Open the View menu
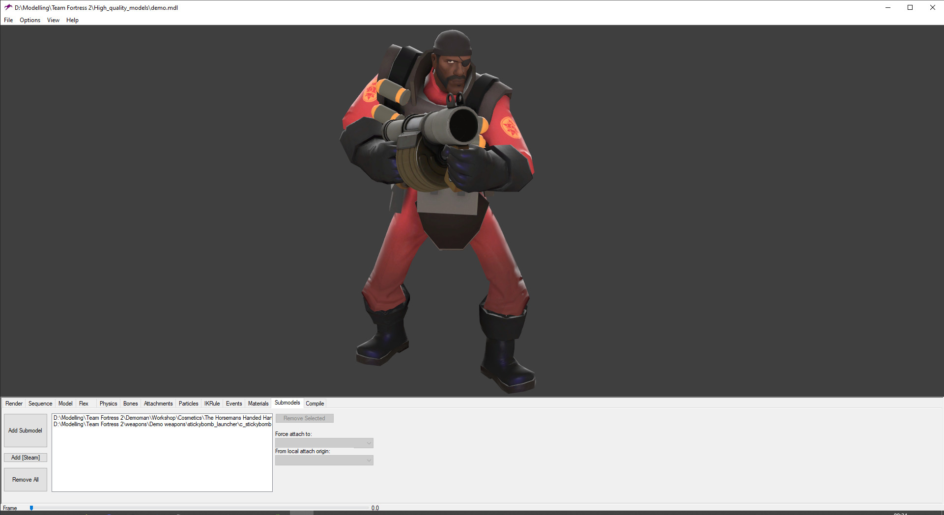The height and width of the screenshot is (515, 944). [x=53, y=20]
